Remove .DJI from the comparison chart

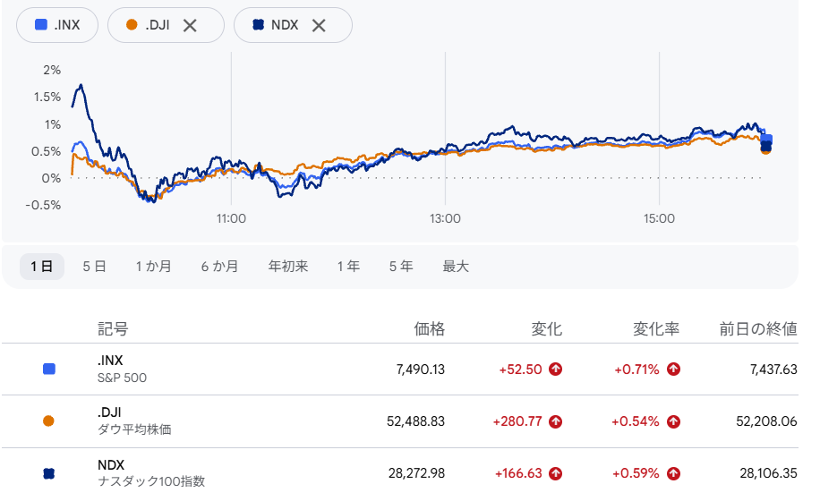(190, 25)
